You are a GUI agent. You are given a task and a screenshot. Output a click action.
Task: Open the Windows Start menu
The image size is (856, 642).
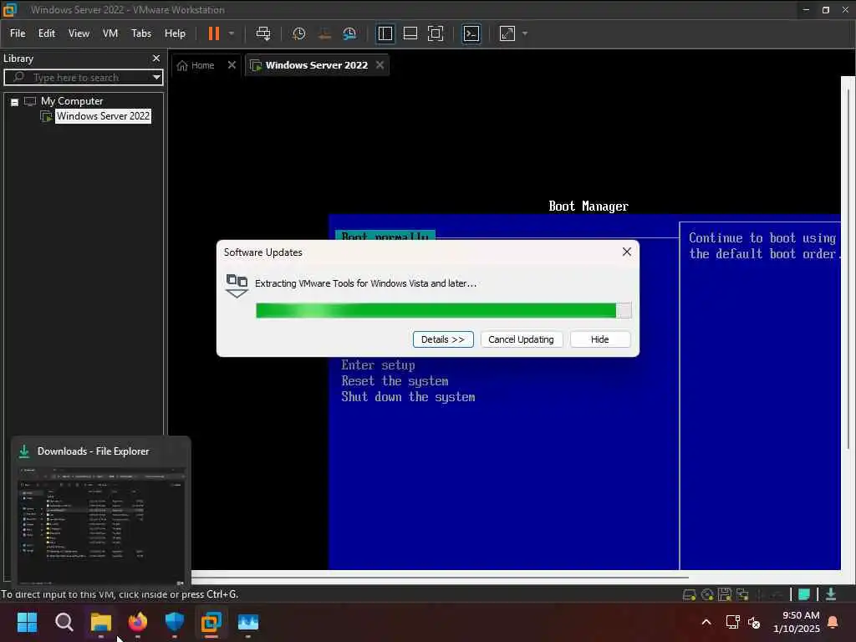pyautogui.click(x=27, y=622)
